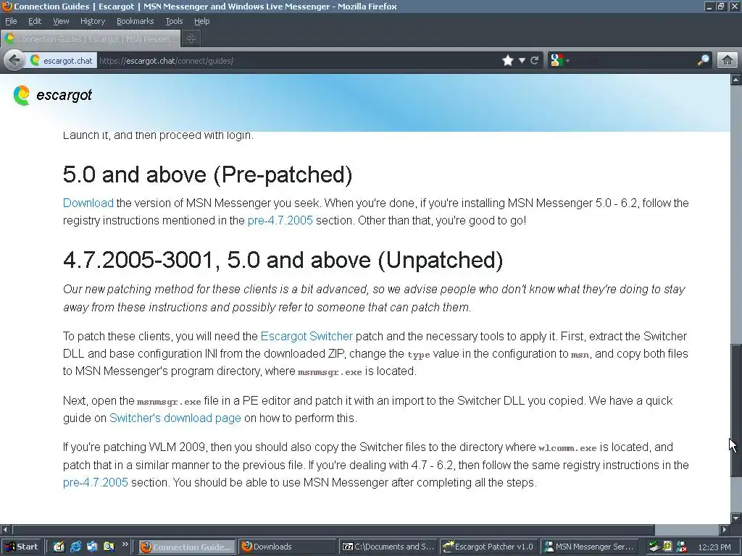The height and width of the screenshot is (556, 742).
Task: Click the vertical scrollbar down arrow
Action: (736, 518)
